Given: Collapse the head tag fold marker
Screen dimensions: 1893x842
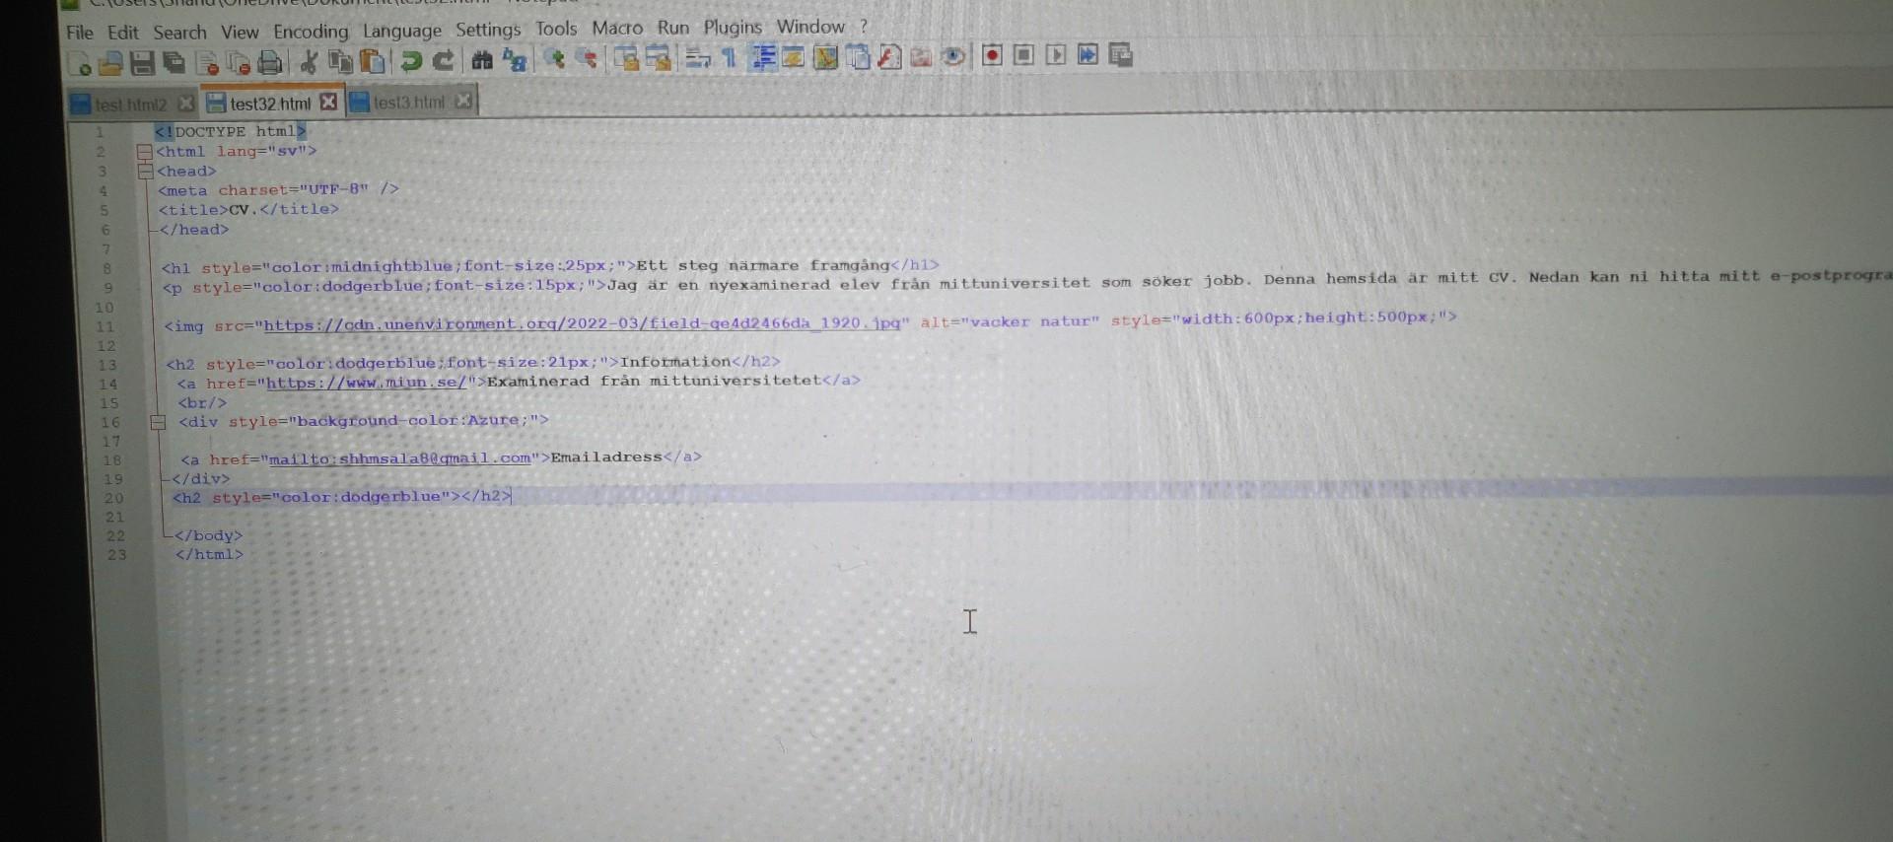Looking at the screenshot, I should pyautogui.click(x=145, y=172).
